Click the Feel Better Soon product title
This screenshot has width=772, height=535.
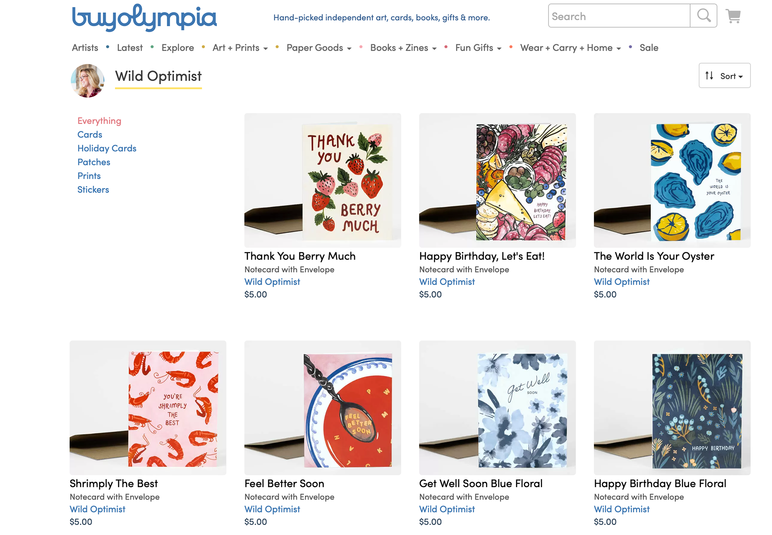284,483
